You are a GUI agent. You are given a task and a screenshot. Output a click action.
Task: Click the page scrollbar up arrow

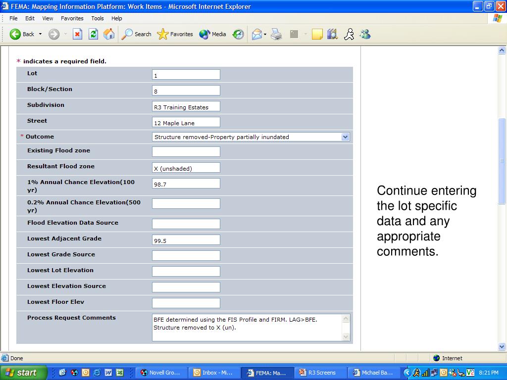tap(502, 50)
